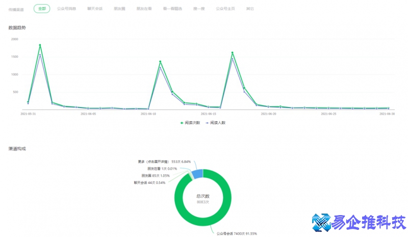The height and width of the screenshot is (237, 408).
Task: Switch to the 公众号消息 channel tab
Action: 67,9
